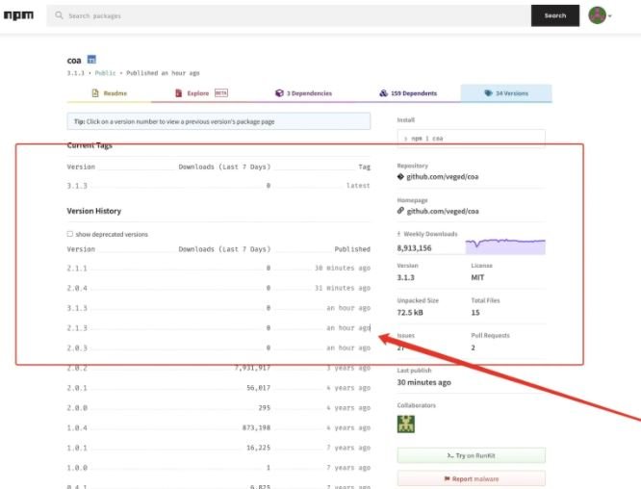Click the black Search button
This screenshot has width=641, height=489.
click(554, 15)
